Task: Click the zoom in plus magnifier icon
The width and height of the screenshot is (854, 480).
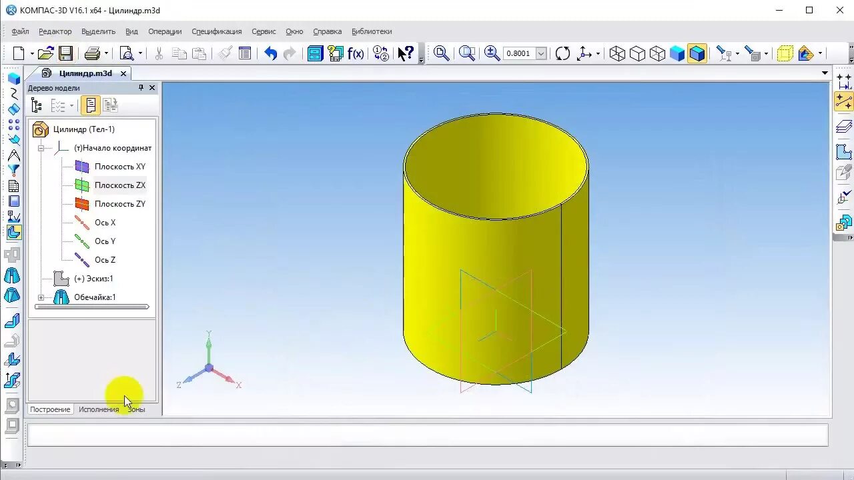Action: point(492,54)
